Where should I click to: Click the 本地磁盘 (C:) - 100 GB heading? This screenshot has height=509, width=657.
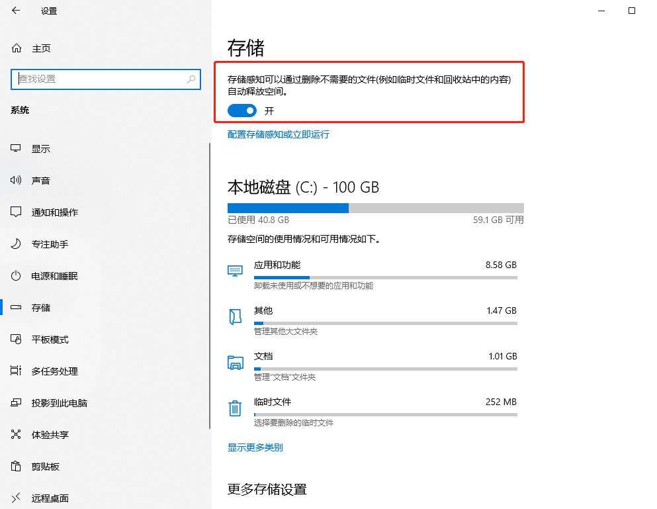tap(304, 187)
